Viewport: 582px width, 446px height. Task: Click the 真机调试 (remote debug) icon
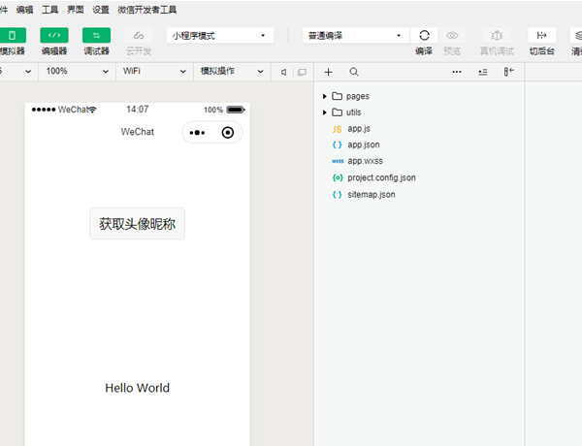[497, 36]
